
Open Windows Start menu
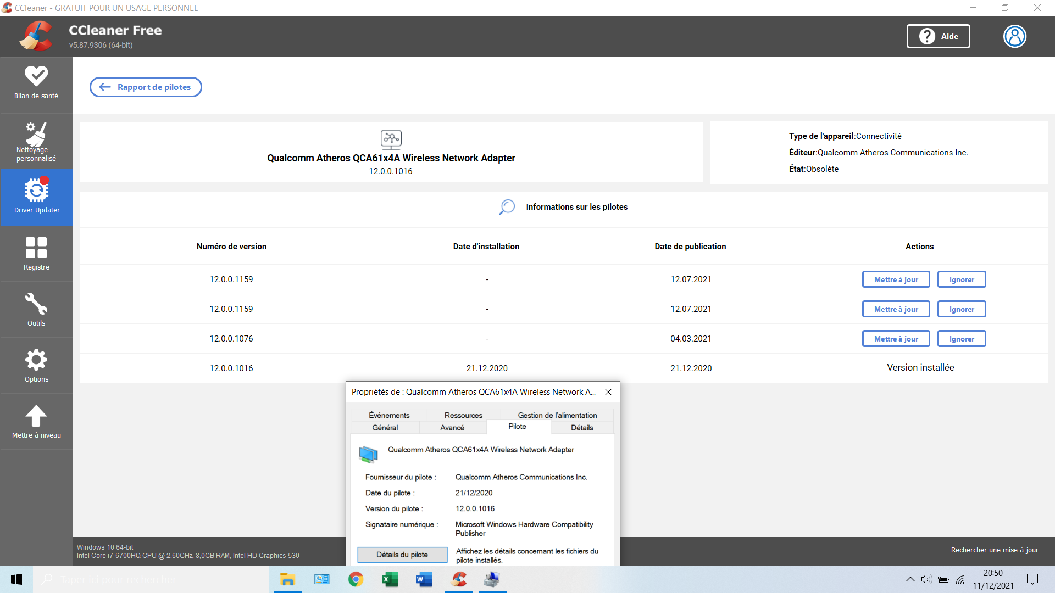pyautogui.click(x=16, y=579)
